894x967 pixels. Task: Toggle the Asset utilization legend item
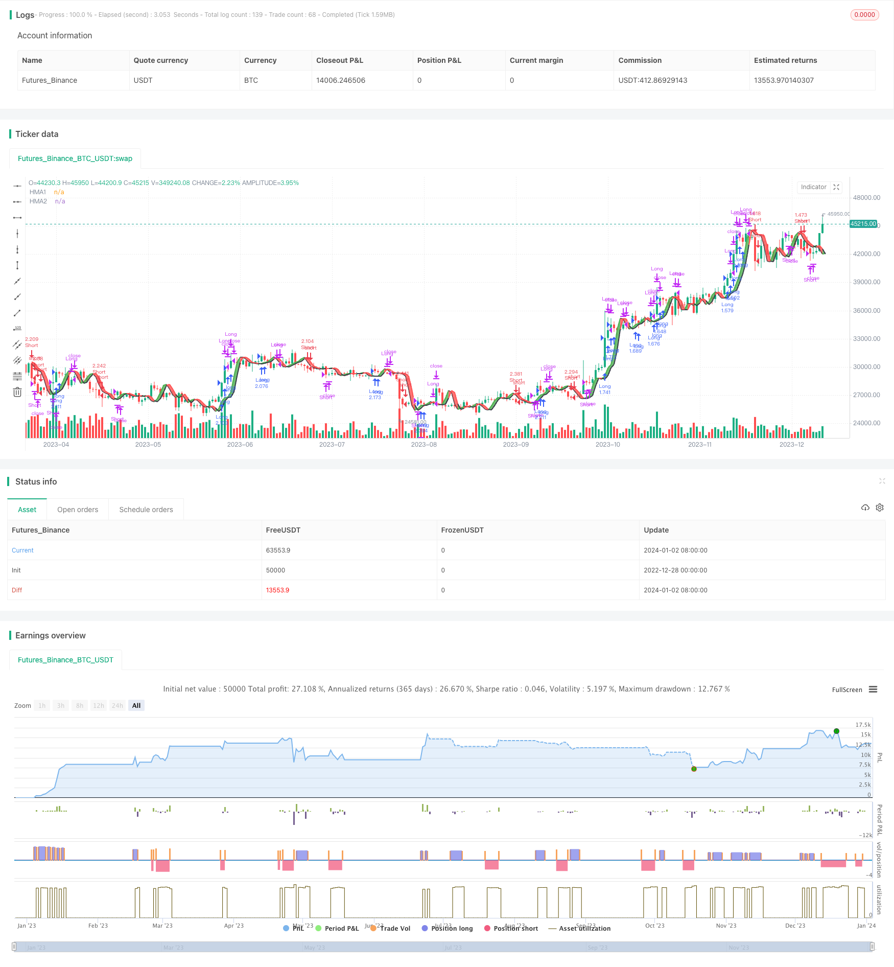579,928
